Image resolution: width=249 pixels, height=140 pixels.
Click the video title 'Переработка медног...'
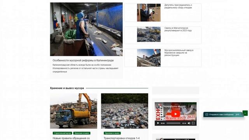(175, 107)
